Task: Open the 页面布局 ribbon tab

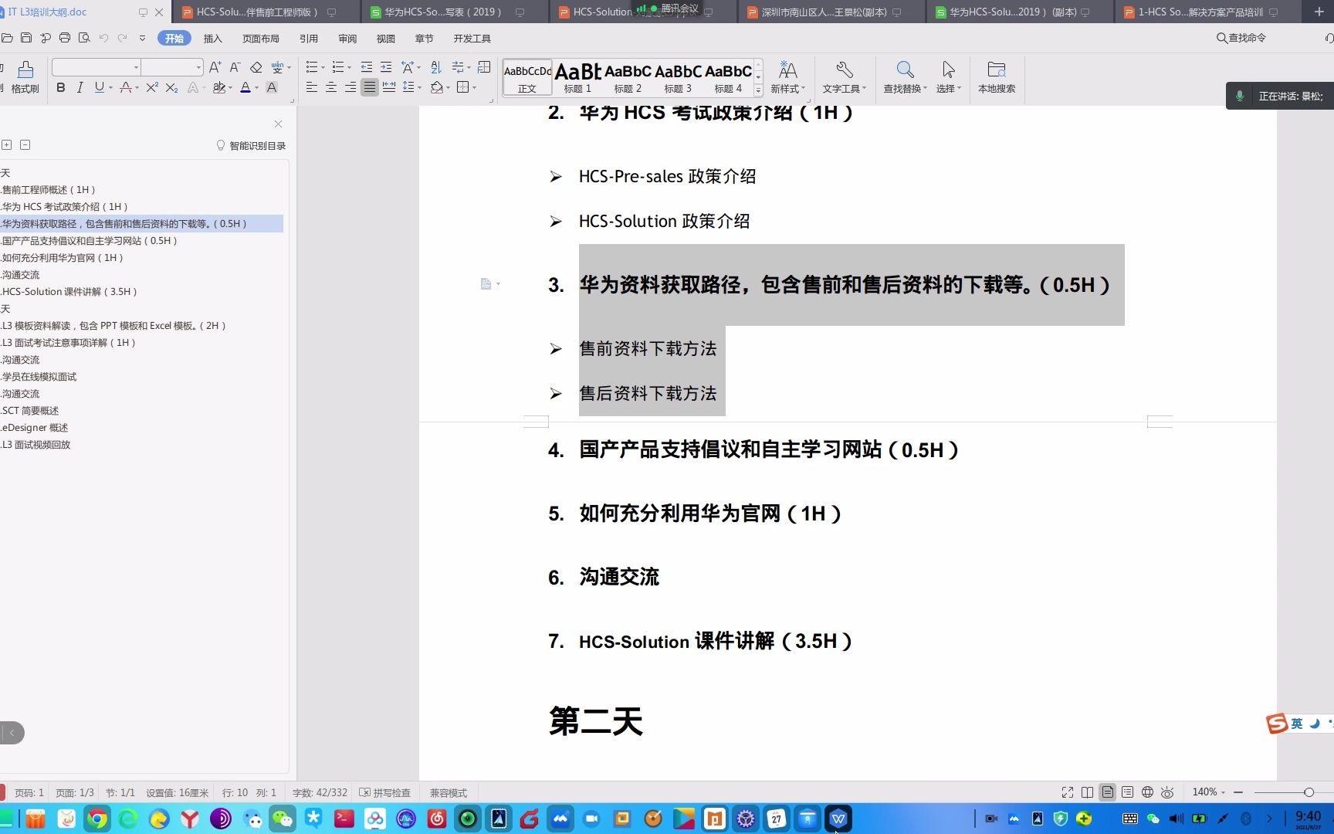Action: 261,39
